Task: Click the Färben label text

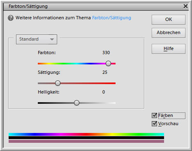Action: (165, 115)
